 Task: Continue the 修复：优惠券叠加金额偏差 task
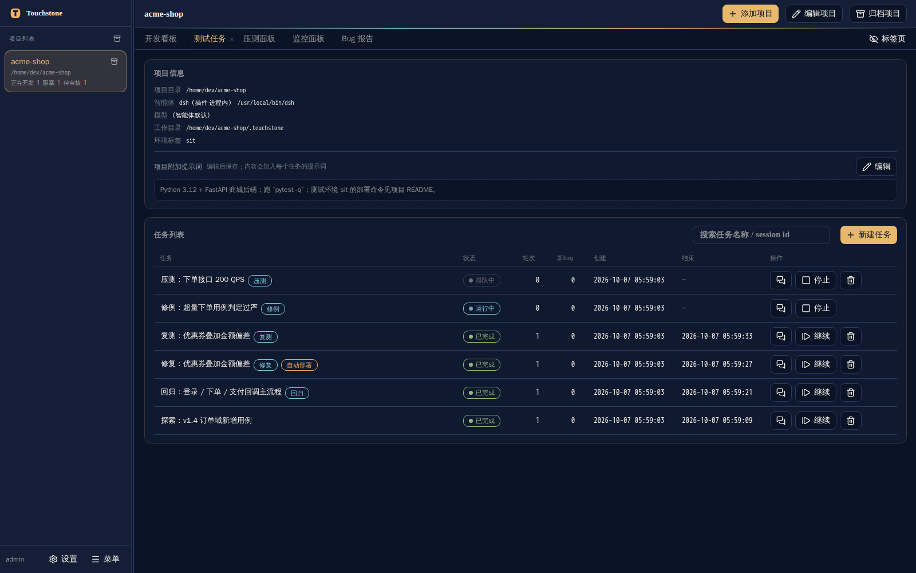click(816, 364)
